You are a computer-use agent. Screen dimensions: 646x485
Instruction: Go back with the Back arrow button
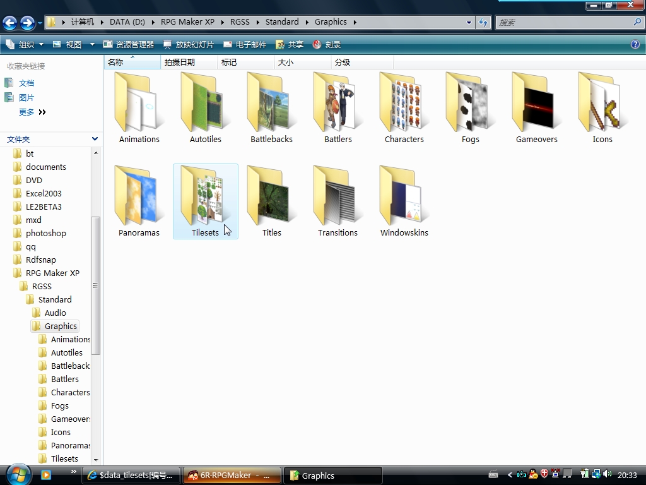click(x=10, y=23)
